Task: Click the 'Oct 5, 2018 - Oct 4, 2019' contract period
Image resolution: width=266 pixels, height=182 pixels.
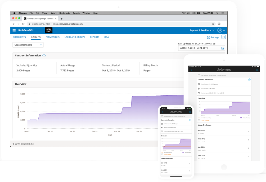Action: click(x=116, y=71)
